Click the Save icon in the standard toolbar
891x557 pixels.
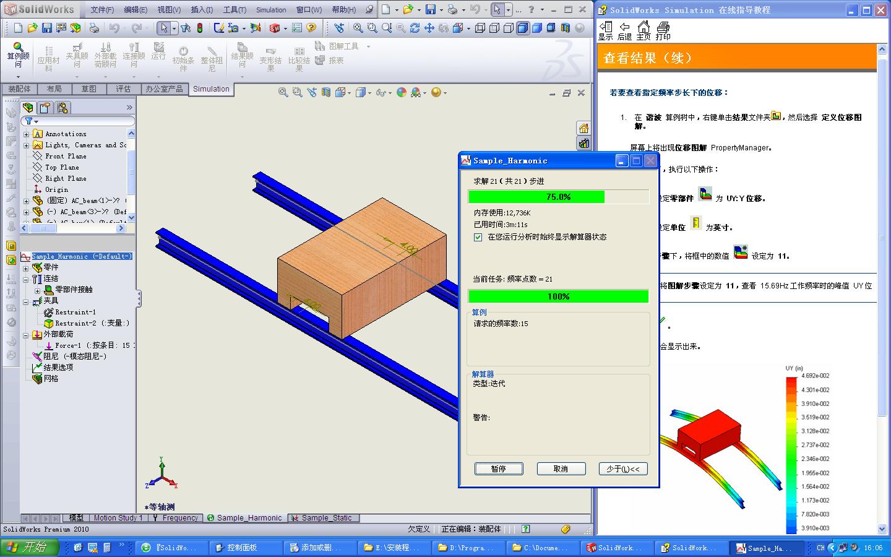click(47, 28)
